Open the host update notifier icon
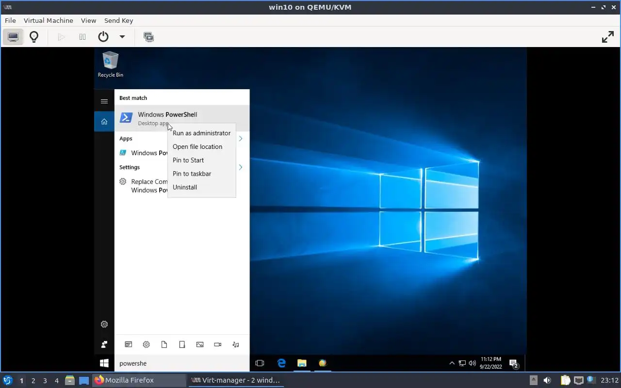The width and height of the screenshot is (621, 388). 590,380
